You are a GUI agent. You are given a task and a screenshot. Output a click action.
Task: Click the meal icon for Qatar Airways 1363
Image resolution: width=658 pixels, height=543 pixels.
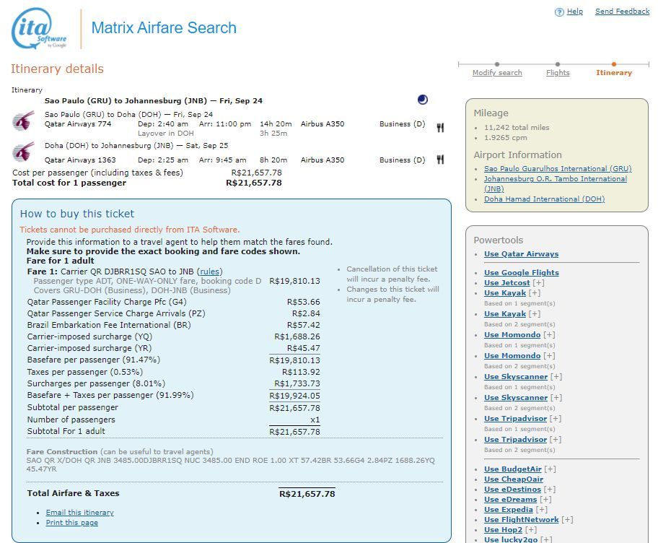(440, 159)
